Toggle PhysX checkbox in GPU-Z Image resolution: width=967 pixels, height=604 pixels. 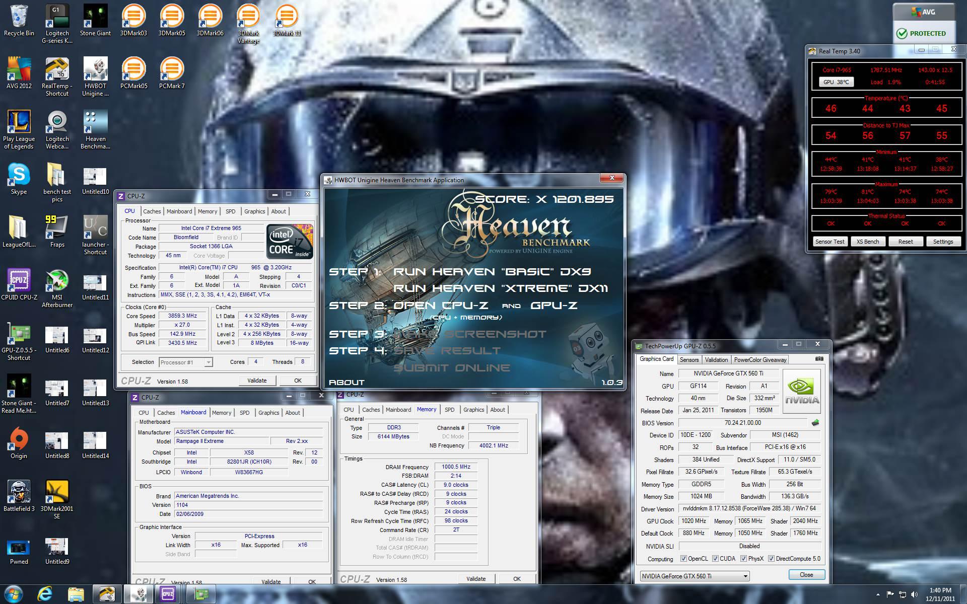(743, 559)
